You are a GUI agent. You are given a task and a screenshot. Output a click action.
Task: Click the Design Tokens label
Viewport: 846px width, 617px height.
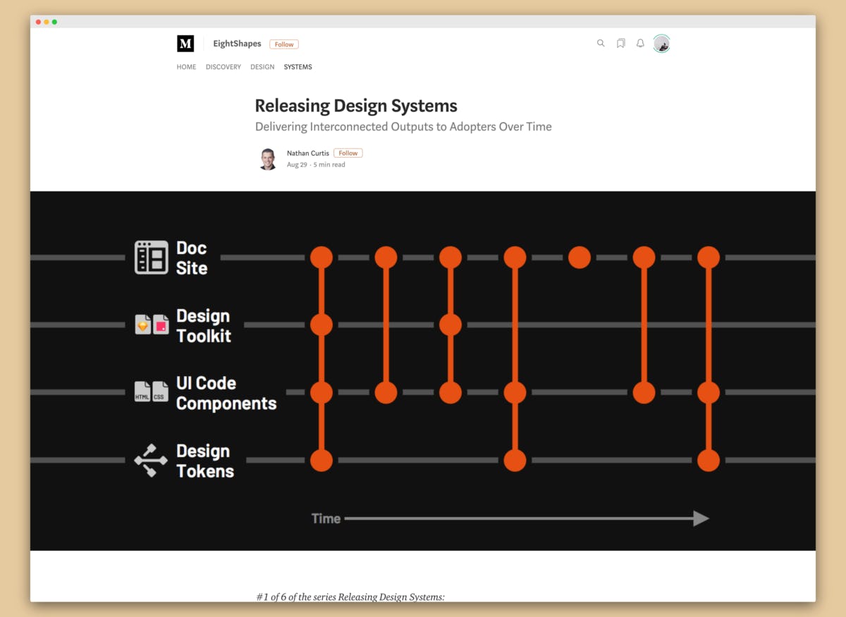pos(205,461)
